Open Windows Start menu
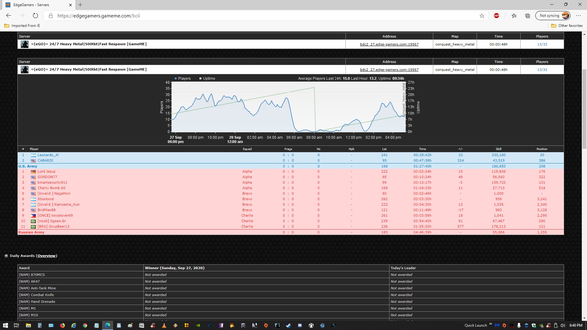 [5, 325]
